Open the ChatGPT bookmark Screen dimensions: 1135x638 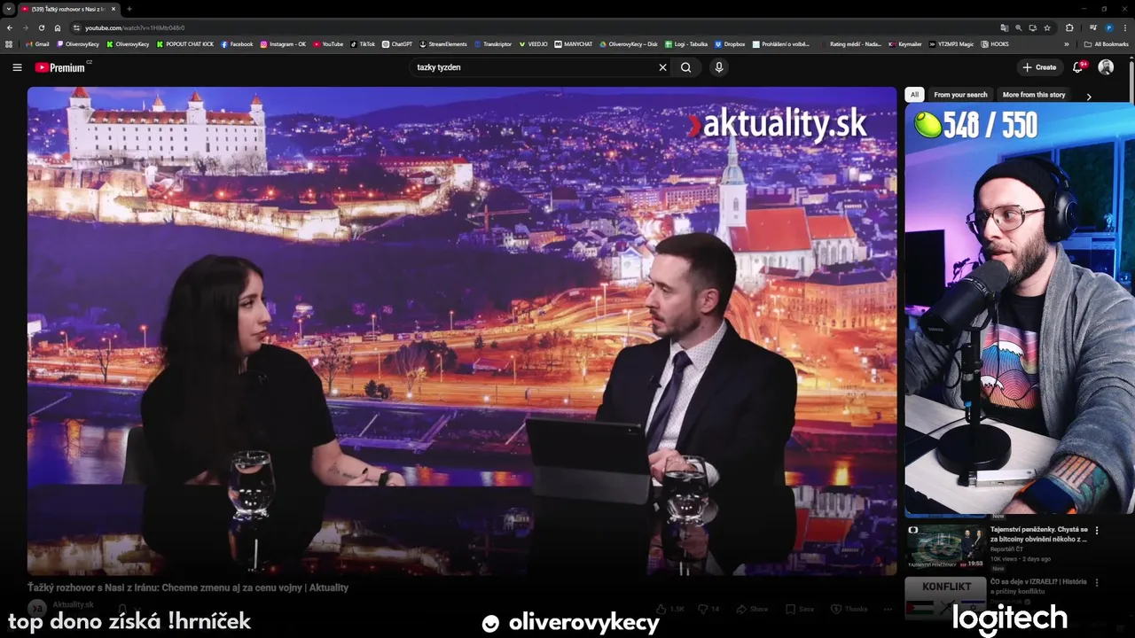click(397, 43)
